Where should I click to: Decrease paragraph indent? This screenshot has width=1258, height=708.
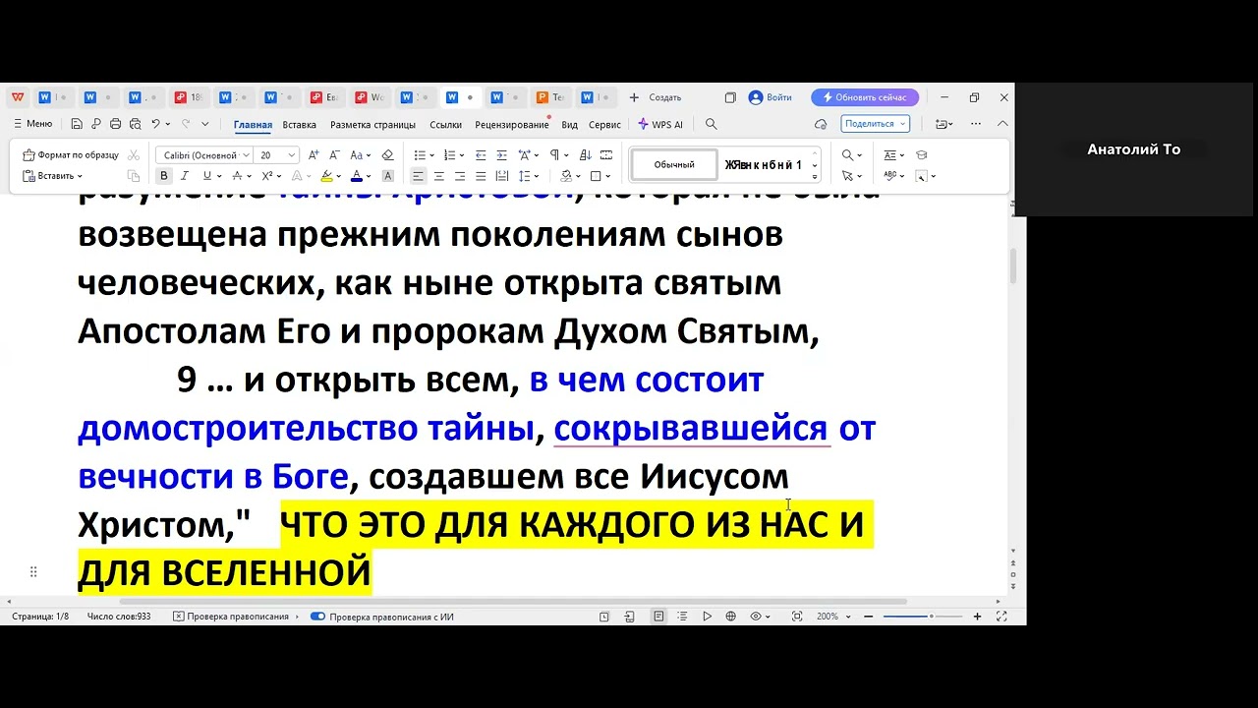tap(481, 155)
